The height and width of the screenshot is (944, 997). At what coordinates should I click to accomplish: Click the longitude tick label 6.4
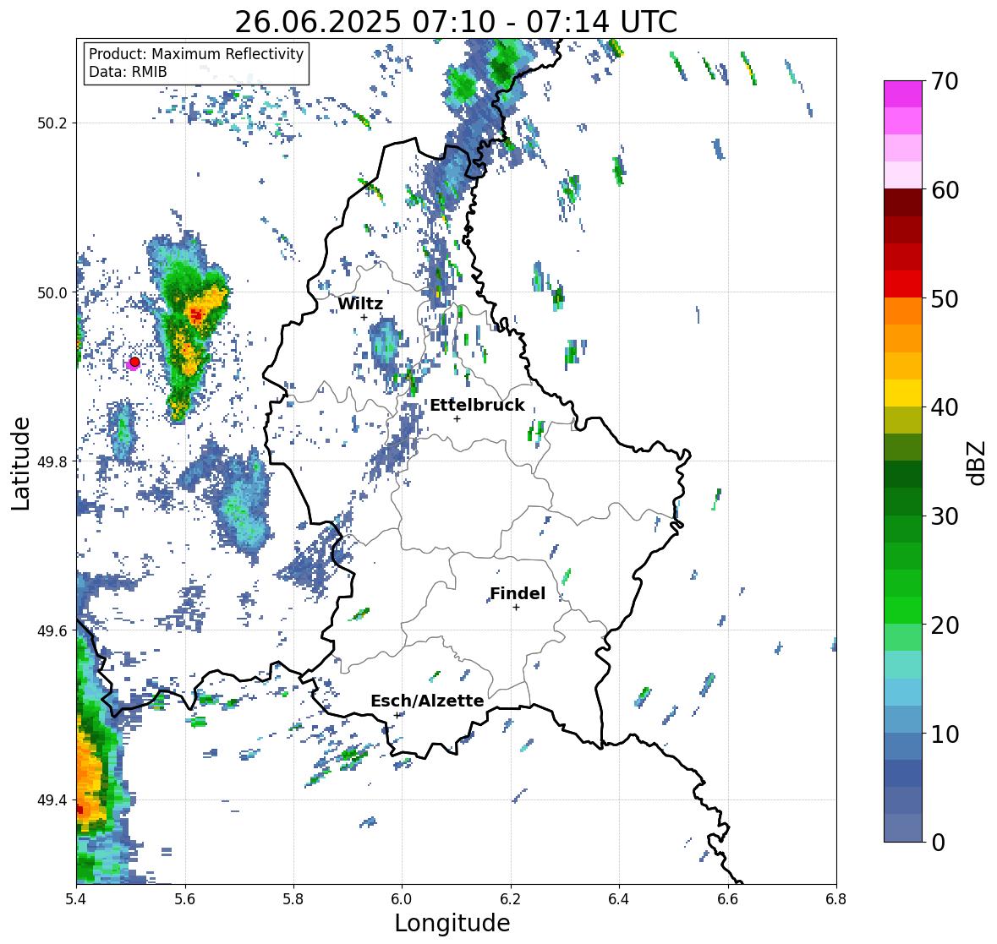pyautogui.click(x=619, y=899)
